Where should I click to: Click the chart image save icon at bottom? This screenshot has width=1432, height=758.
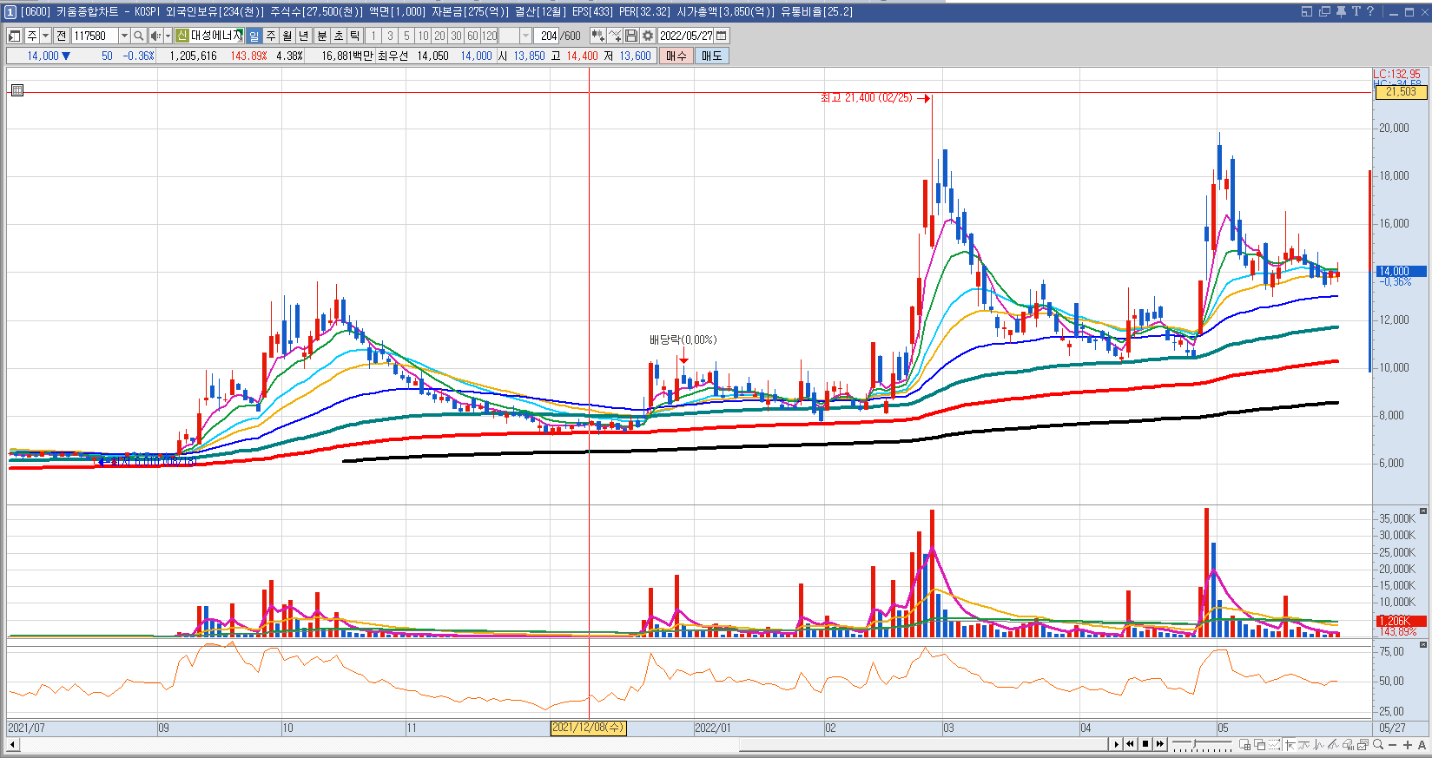1363,744
